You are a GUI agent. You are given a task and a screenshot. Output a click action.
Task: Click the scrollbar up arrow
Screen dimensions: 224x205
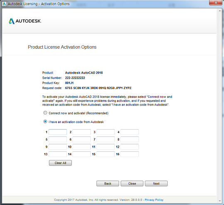(220, 11)
